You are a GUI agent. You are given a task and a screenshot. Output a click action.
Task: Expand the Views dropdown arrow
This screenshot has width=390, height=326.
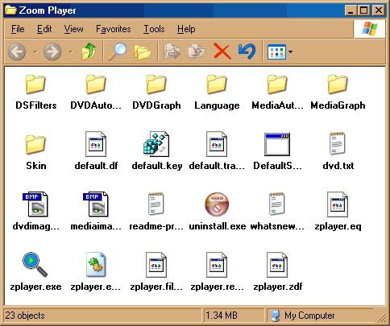click(x=291, y=52)
